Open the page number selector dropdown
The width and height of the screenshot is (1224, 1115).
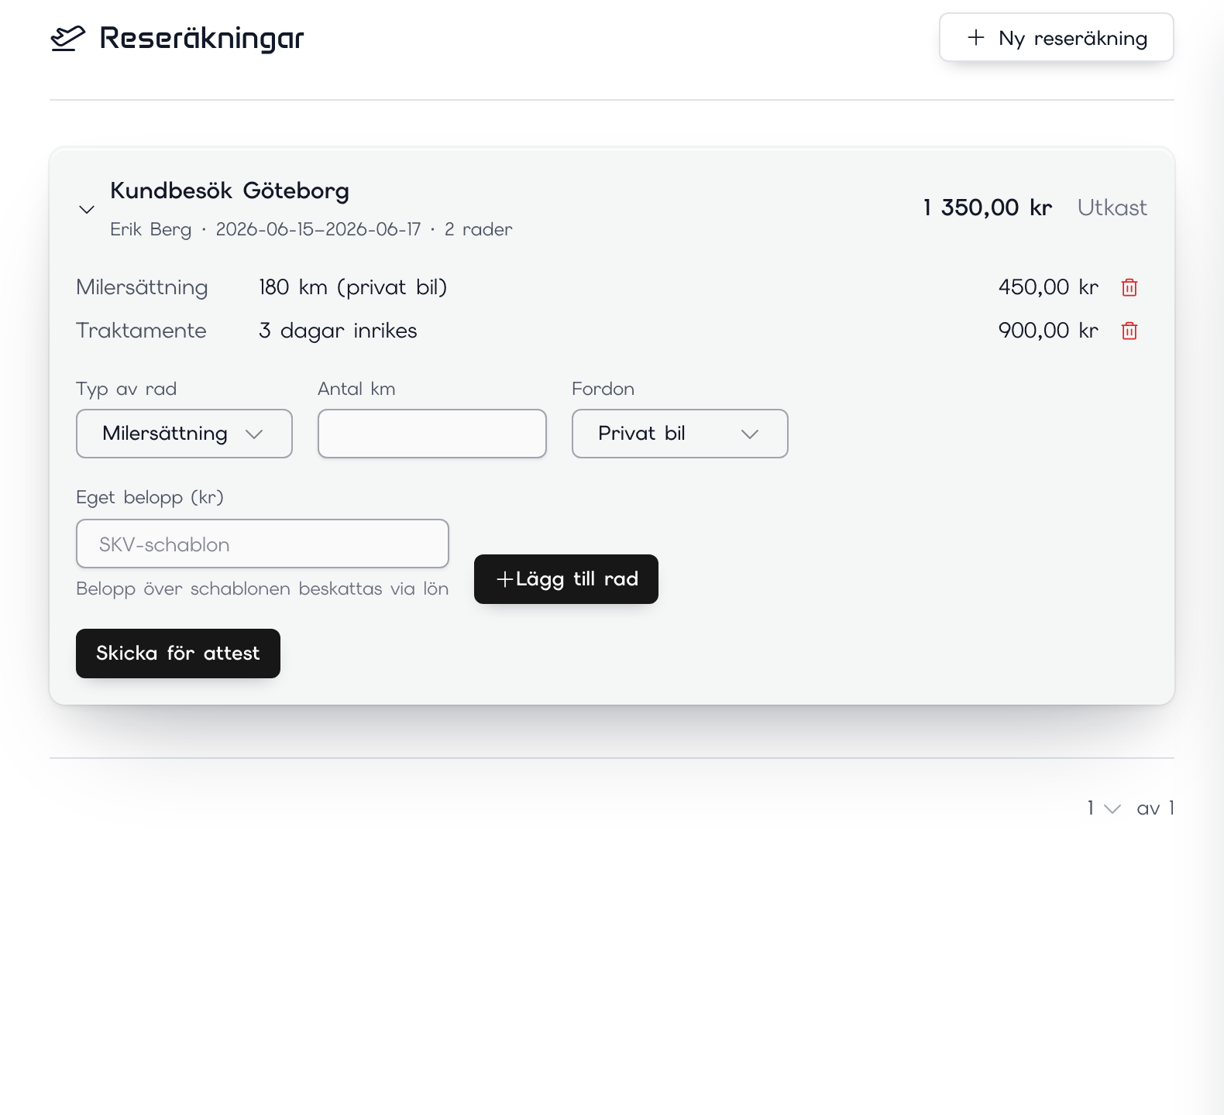point(1104,808)
